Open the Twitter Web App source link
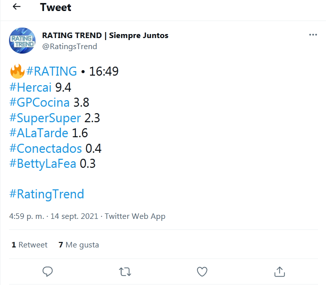Image resolution: width=326 pixels, height=285 pixels. click(135, 216)
